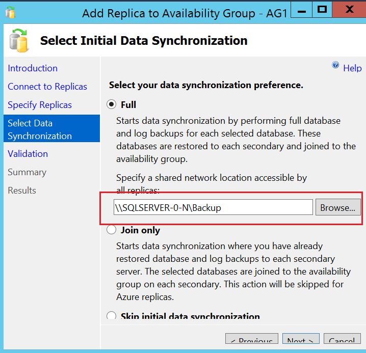Jump to the Validation step
The width and height of the screenshot is (366, 353).
click(x=28, y=154)
